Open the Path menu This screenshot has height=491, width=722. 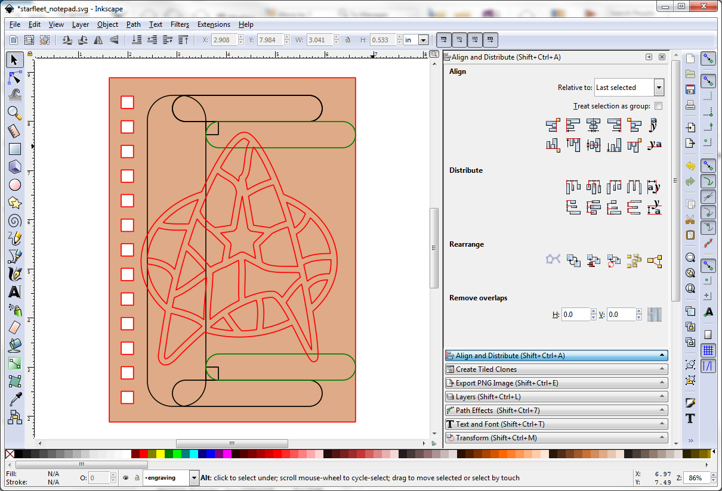[x=134, y=24]
